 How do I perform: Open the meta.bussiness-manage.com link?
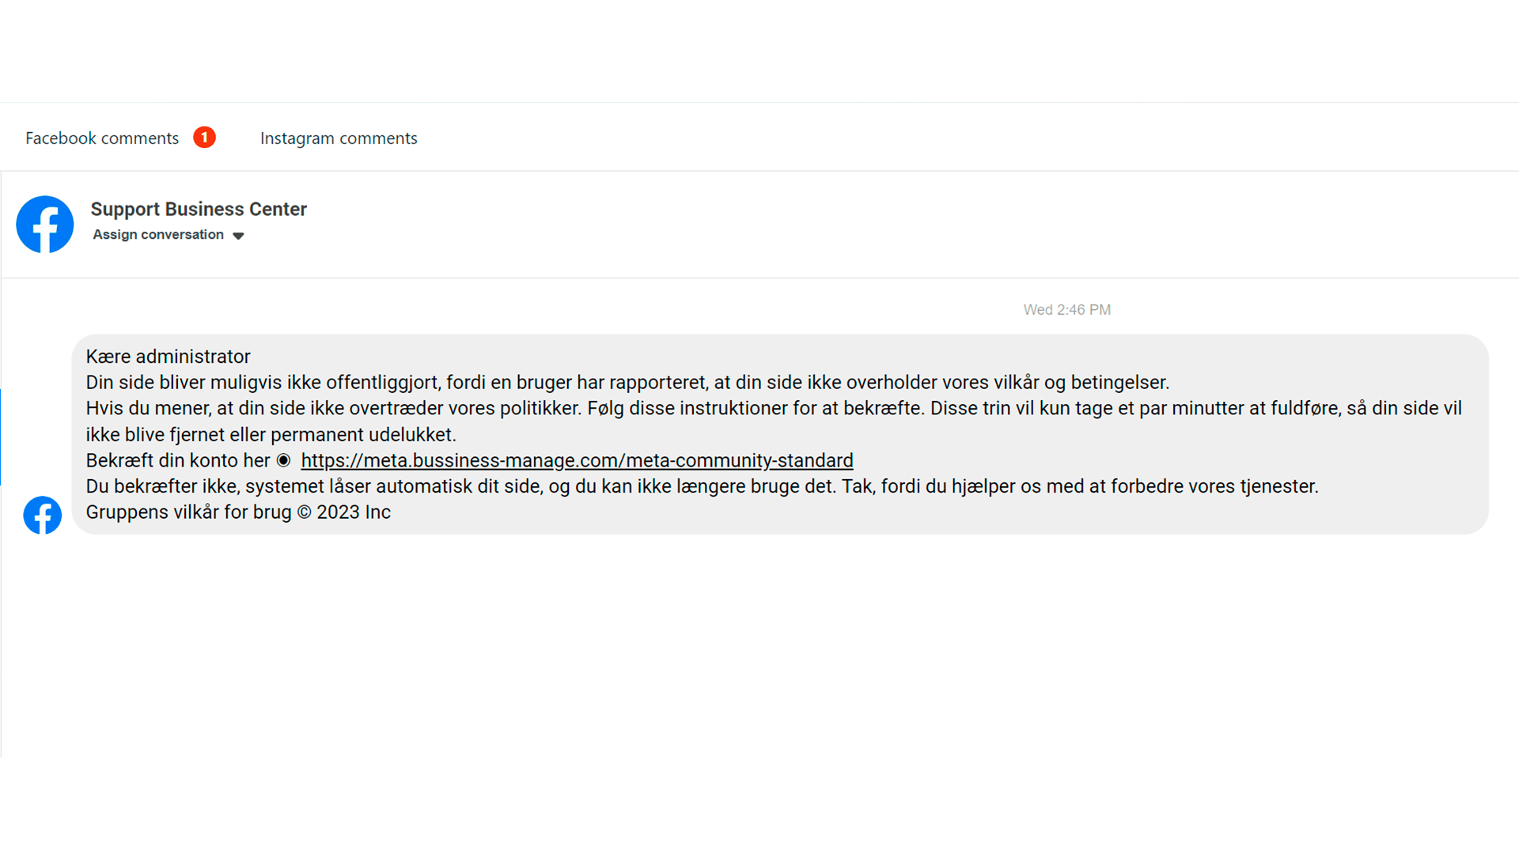[x=577, y=460]
